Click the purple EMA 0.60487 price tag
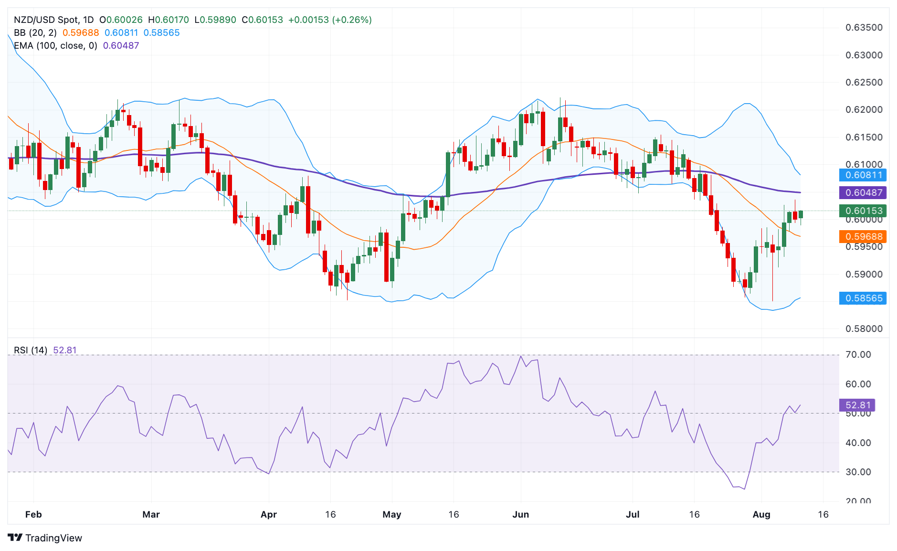Viewport: 897px width, 551px height. 863,193
